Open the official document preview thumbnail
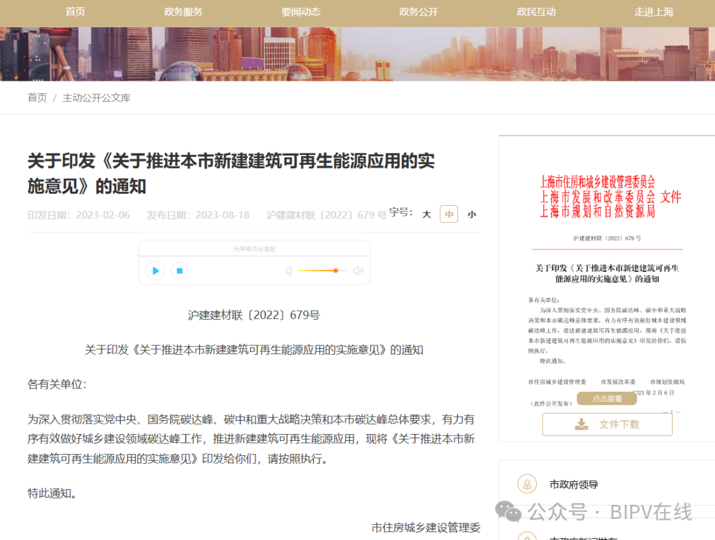This screenshot has height=540, width=715. point(607,285)
